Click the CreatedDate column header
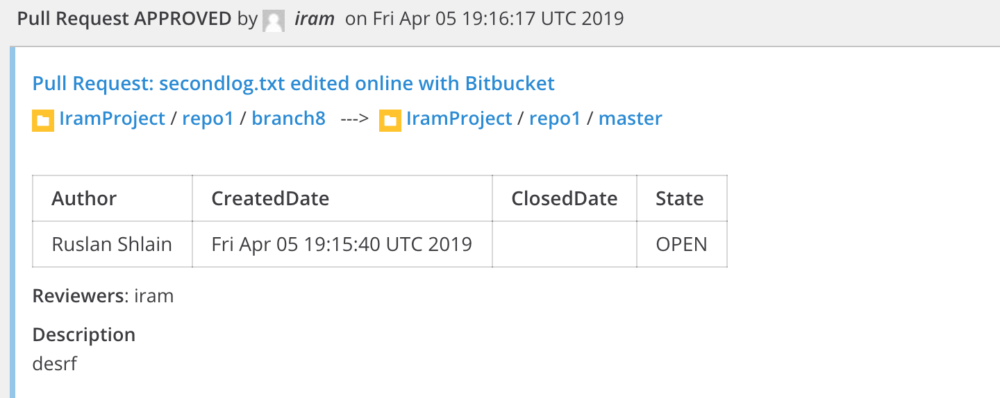Image resolution: width=1000 pixels, height=398 pixels. (x=342, y=198)
